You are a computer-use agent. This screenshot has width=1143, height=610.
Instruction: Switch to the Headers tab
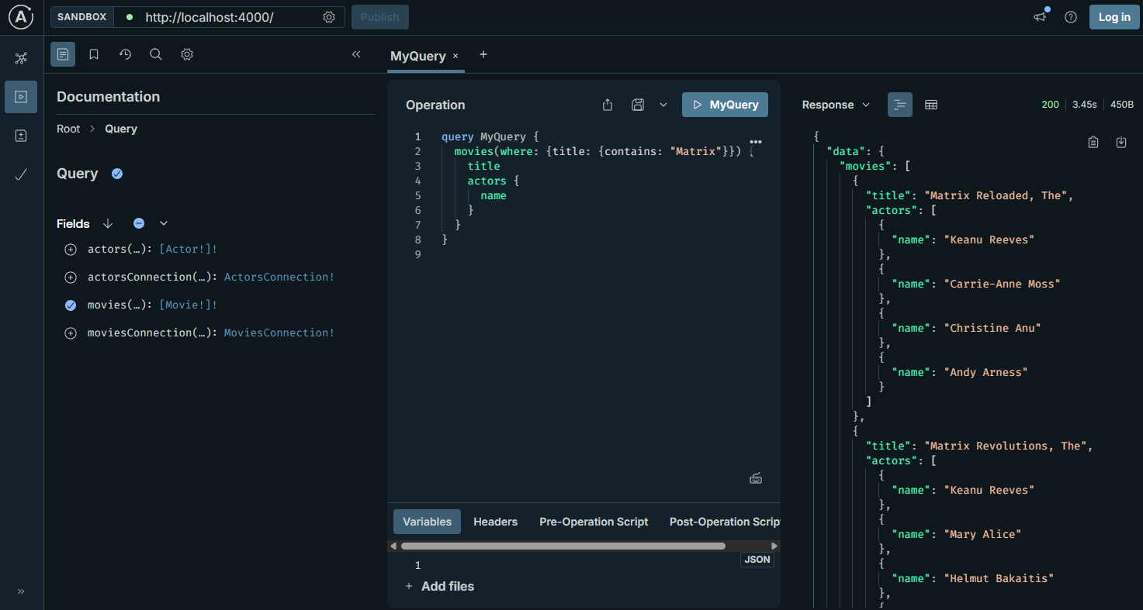pyautogui.click(x=495, y=522)
